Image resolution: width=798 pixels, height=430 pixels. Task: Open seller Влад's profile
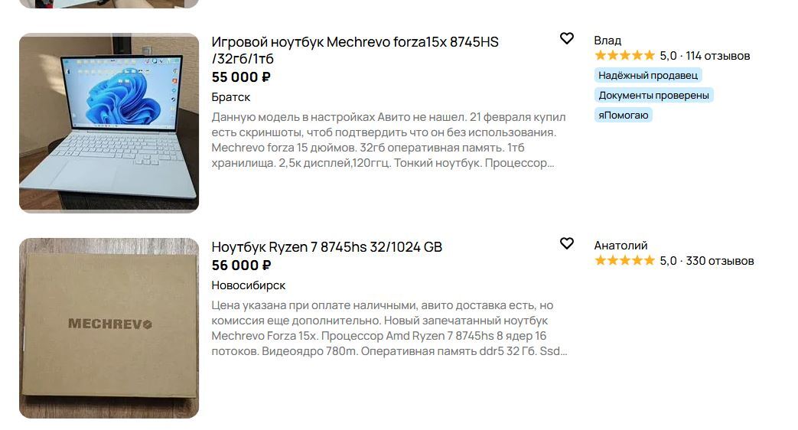(607, 40)
